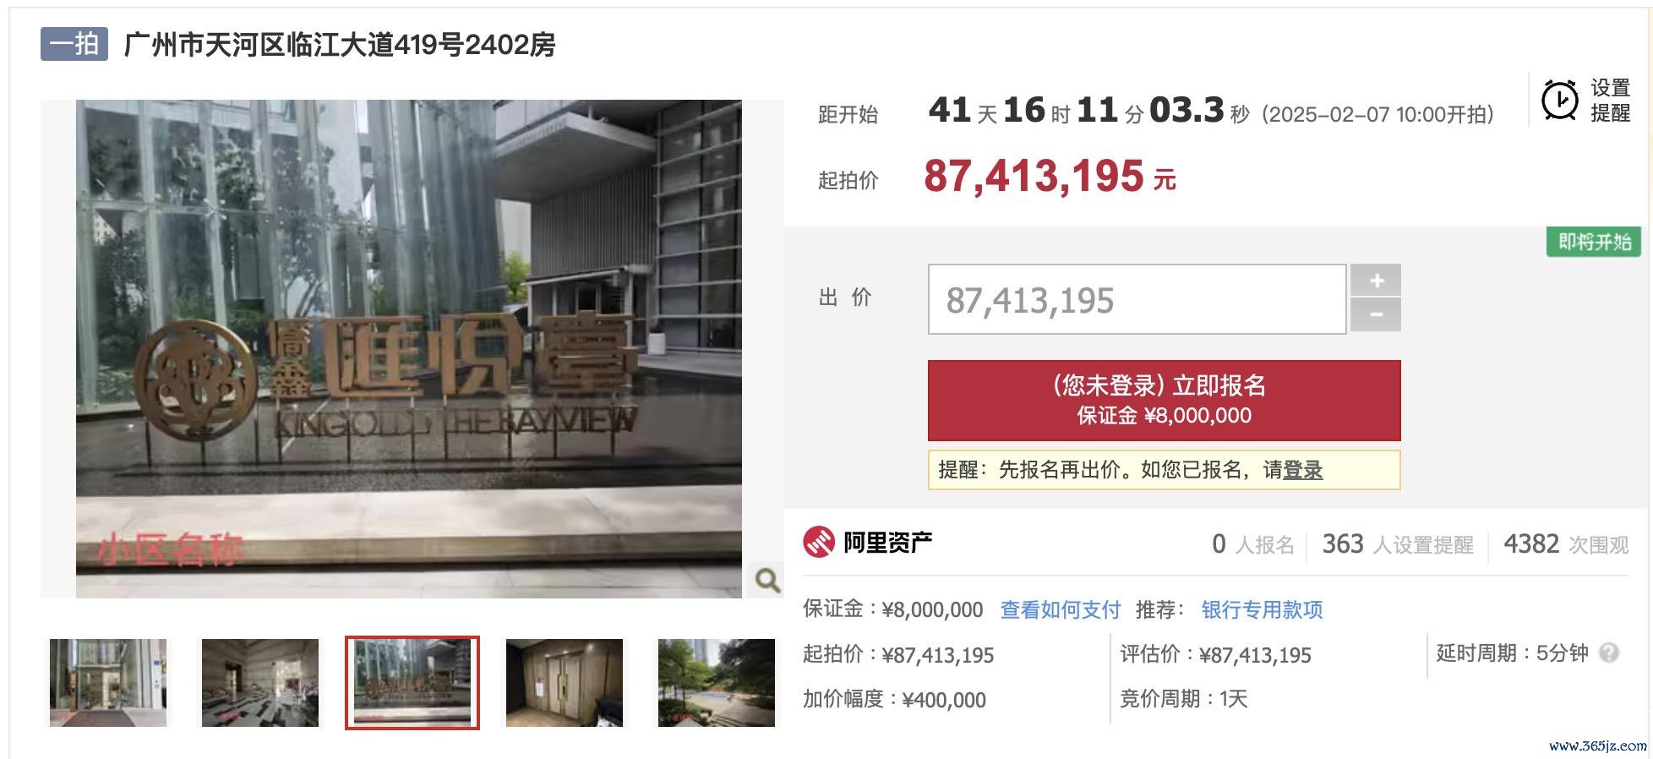Click the 阿里资产 logo icon

coord(818,543)
